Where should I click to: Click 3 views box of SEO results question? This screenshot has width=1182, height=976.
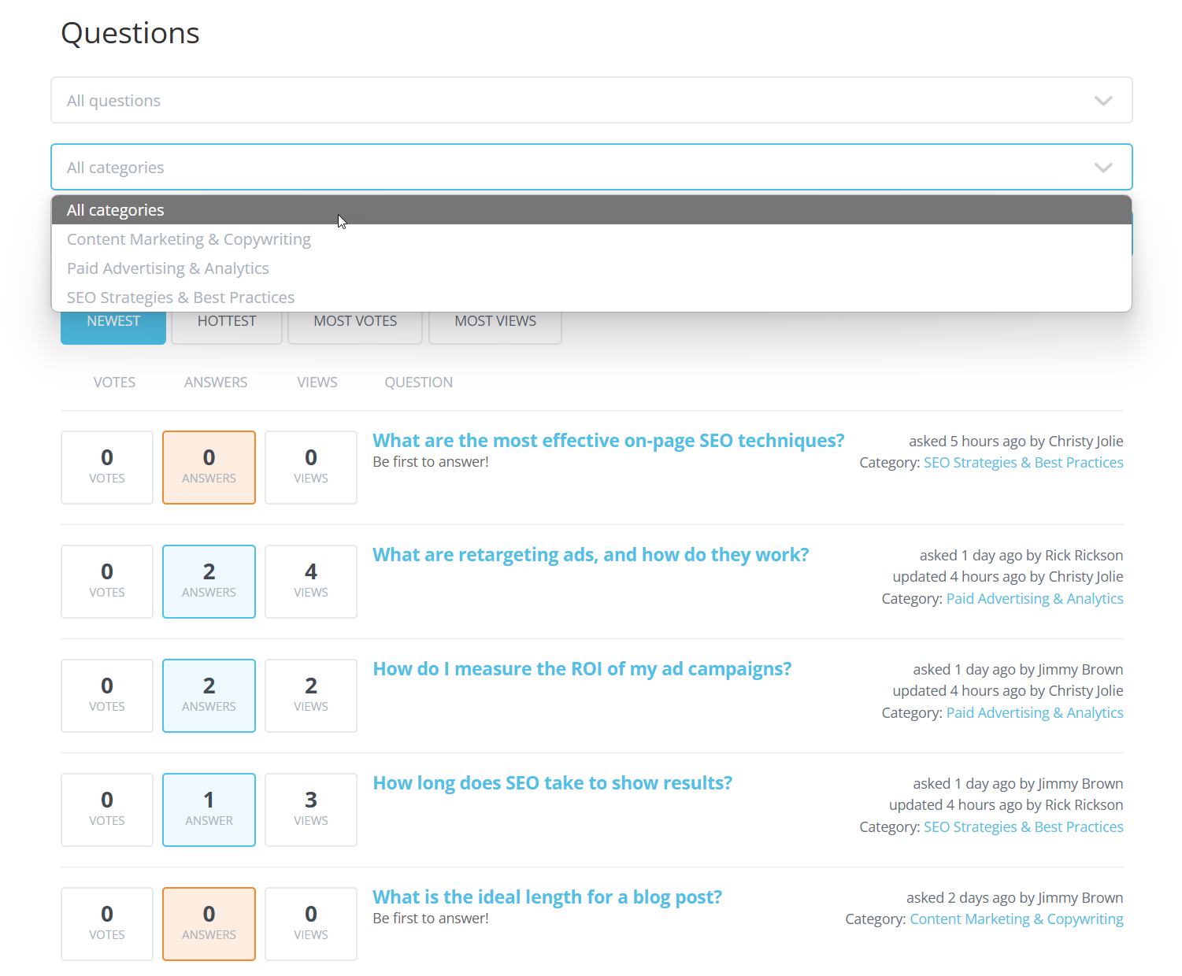[x=311, y=810]
